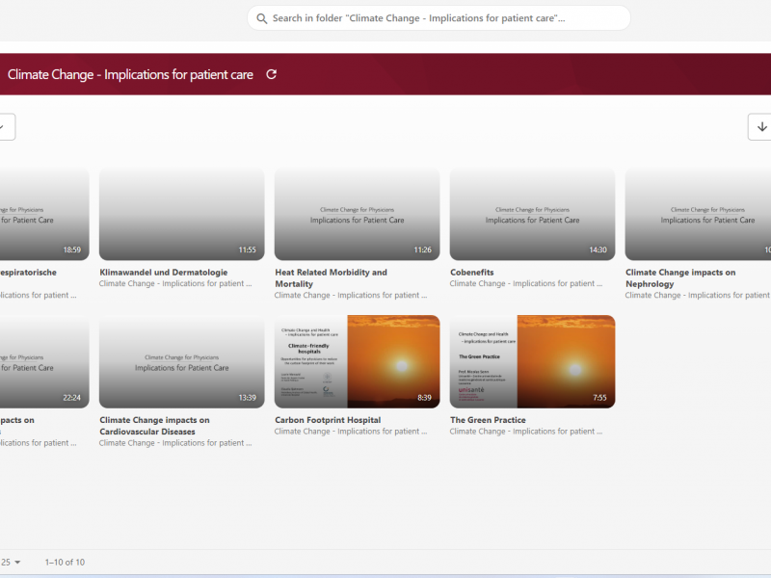Click the search magnifier icon

tap(262, 18)
